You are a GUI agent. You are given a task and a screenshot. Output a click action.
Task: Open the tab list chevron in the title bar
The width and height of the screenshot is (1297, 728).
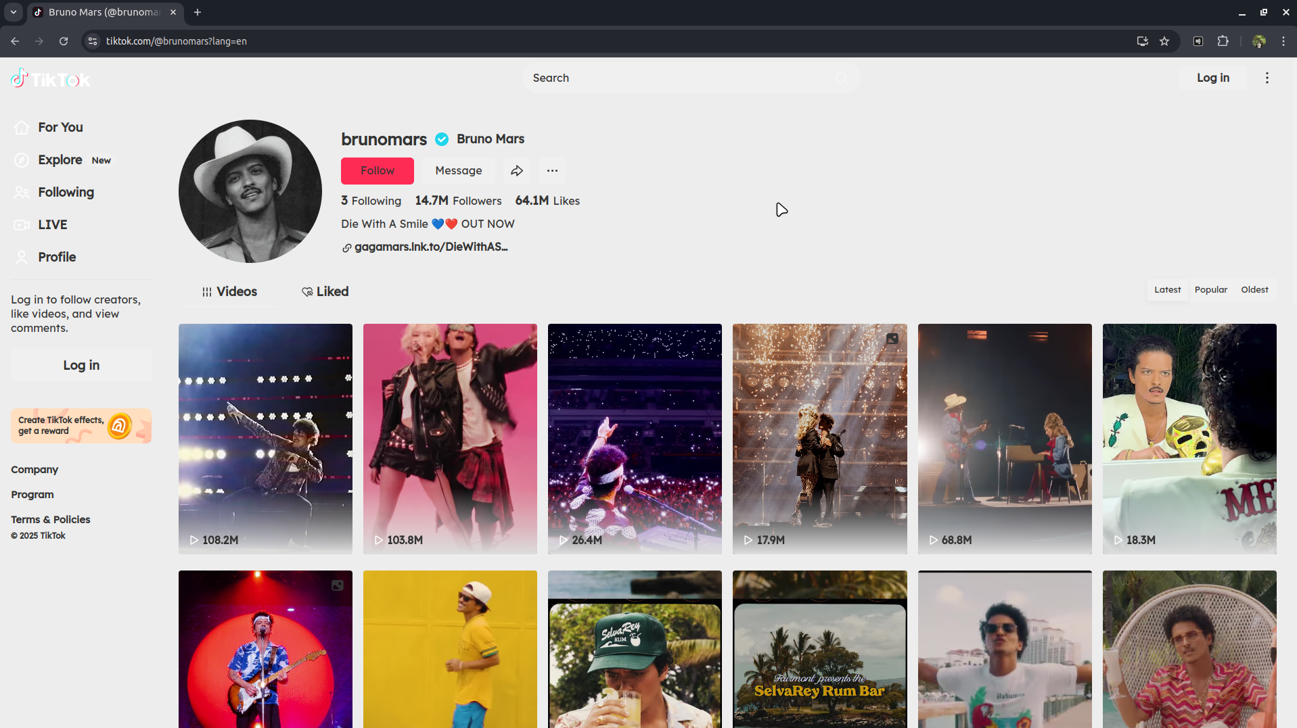[x=13, y=12]
